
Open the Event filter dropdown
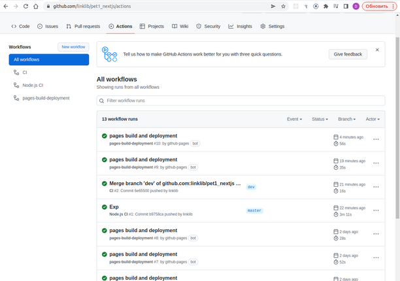click(x=294, y=119)
